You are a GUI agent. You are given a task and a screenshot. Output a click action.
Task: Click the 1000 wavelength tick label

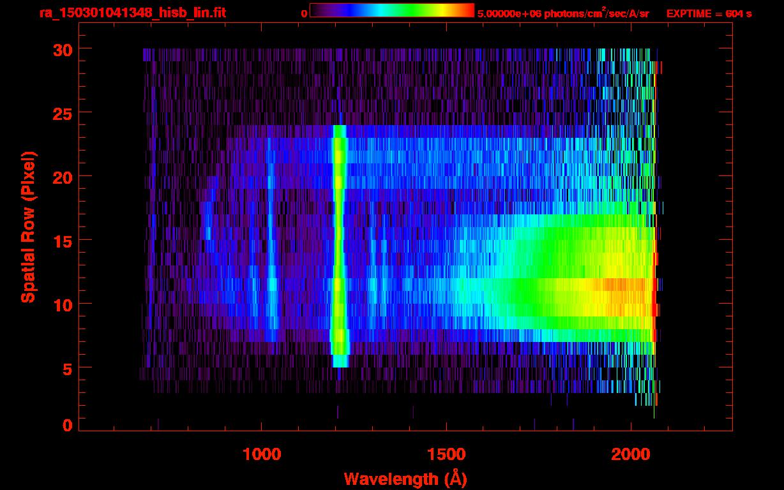point(262,454)
